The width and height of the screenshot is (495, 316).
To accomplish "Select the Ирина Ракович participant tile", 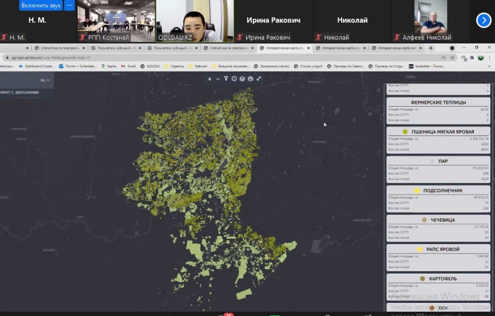I will (x=274, y=21).
